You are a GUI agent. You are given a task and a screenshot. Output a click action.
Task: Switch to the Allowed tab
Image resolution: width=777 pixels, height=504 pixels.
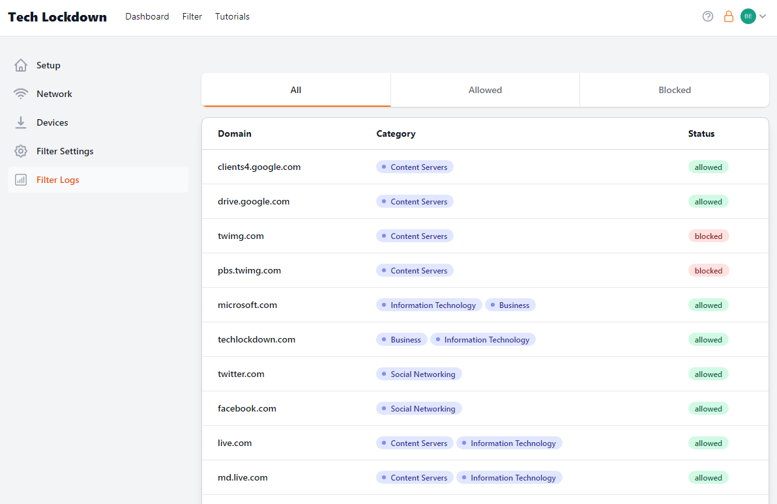click(485, 90)
